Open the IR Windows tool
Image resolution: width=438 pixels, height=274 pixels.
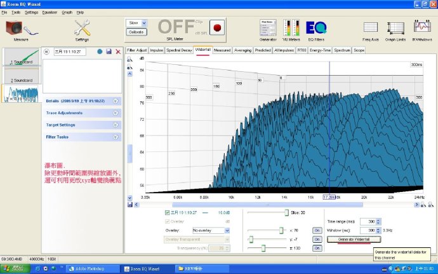pos(422,28)
